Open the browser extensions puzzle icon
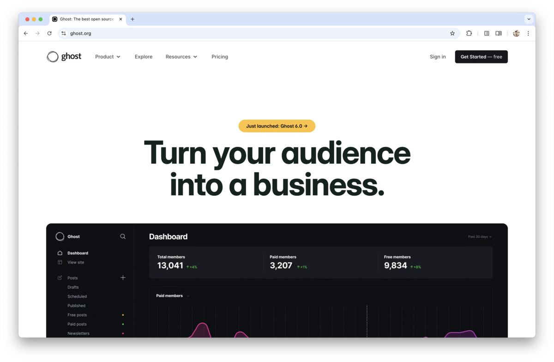The image size is (554, 362). pyautogui.click(x=469, y=33)
